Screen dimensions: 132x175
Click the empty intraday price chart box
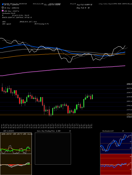(x=53, y=148)
